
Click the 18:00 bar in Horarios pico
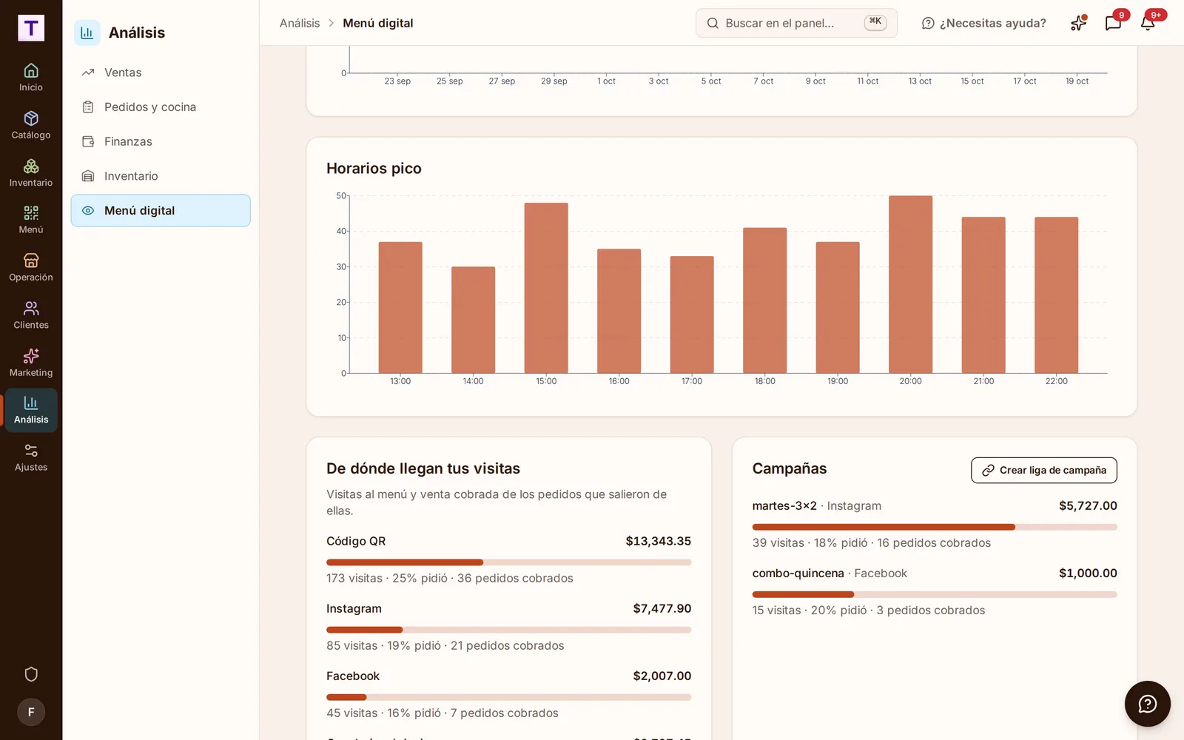click(764, 301)
